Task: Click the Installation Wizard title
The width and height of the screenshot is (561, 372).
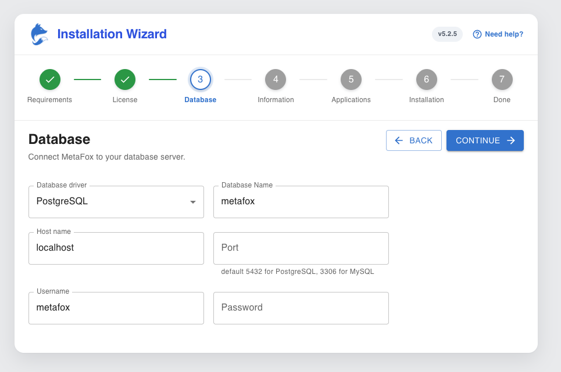Action: click(x=112, y=34)
